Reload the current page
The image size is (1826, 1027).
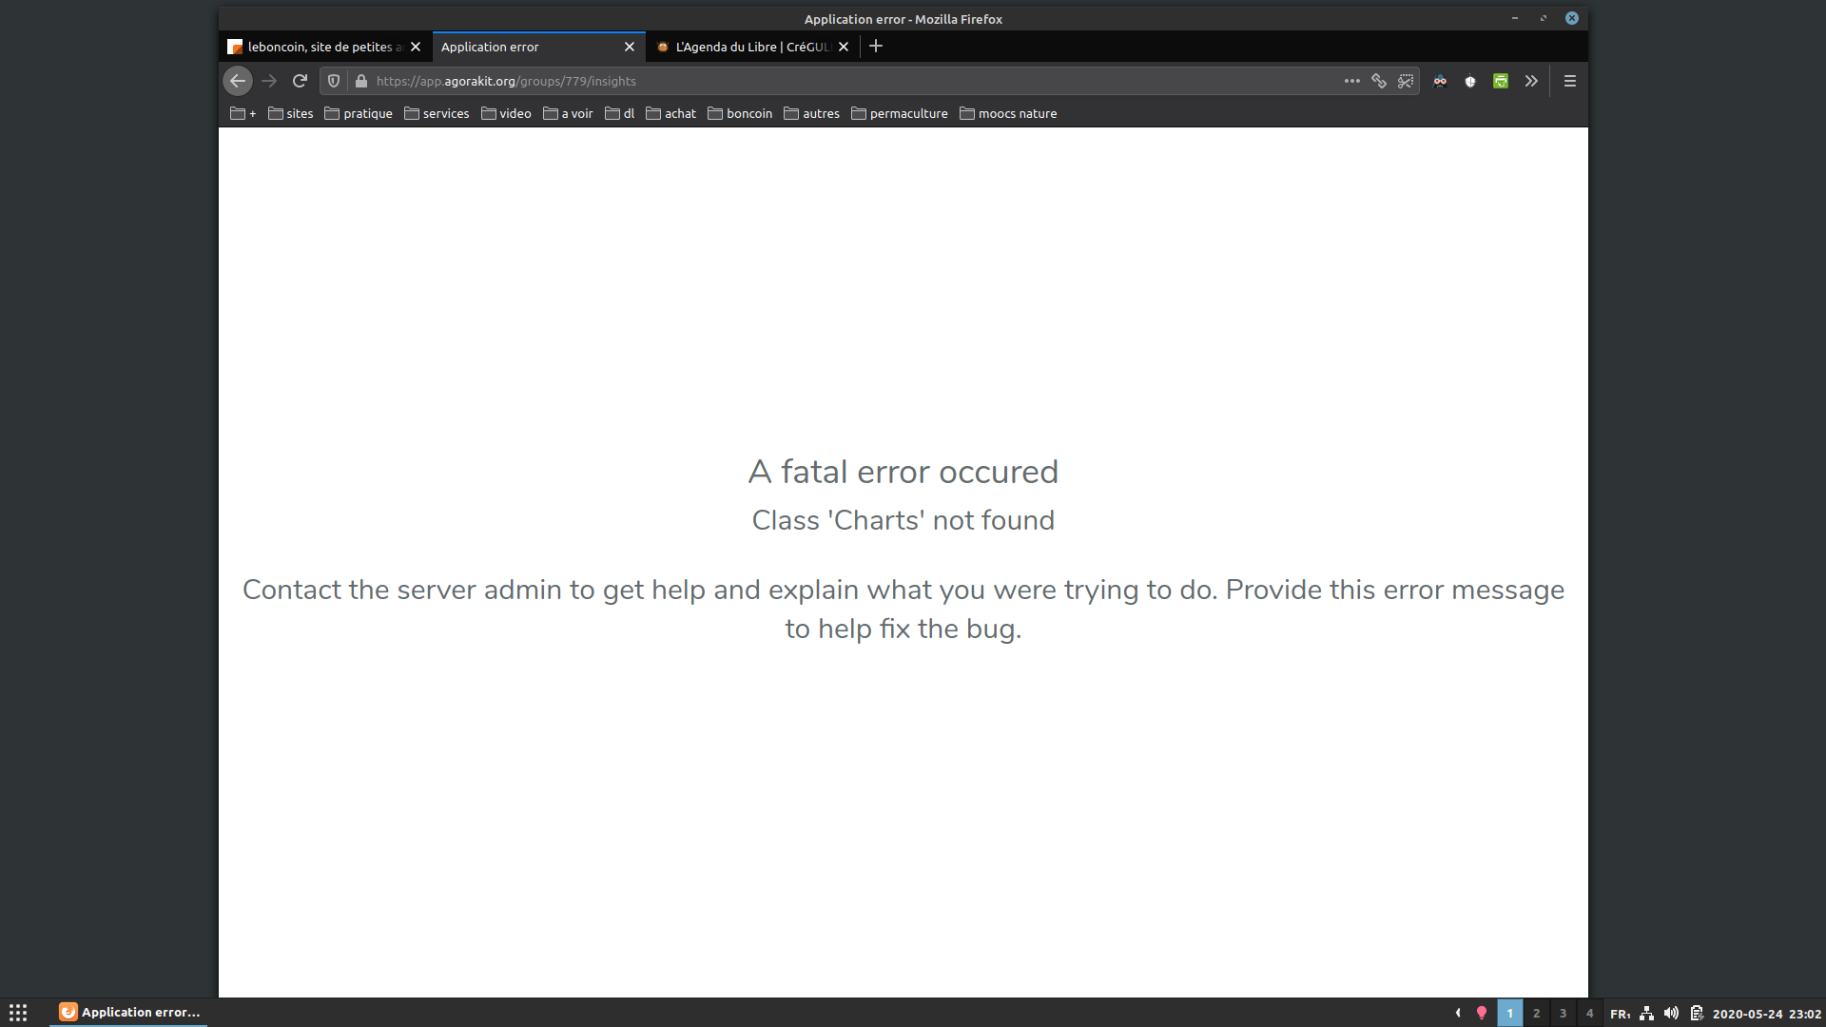click(300, 81)
